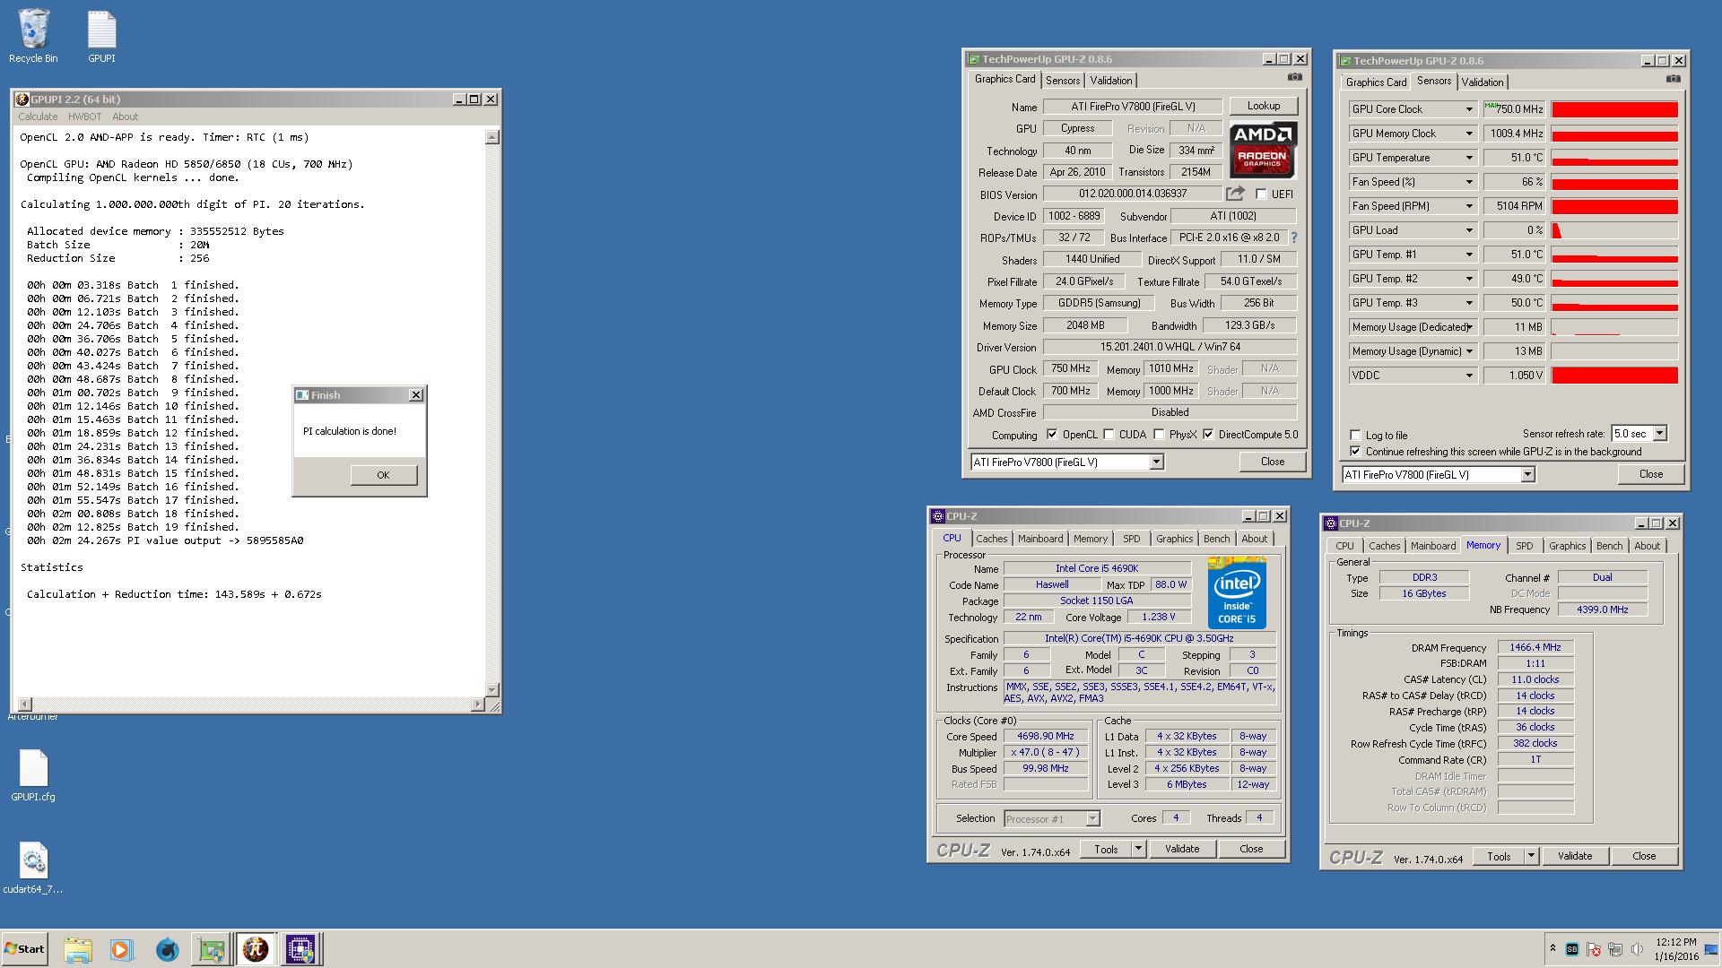The width and height of the screenshot is (1722, 968).
Task: Click the GPU Core Clock sensor graph bar
Action: pos(1614,109)
